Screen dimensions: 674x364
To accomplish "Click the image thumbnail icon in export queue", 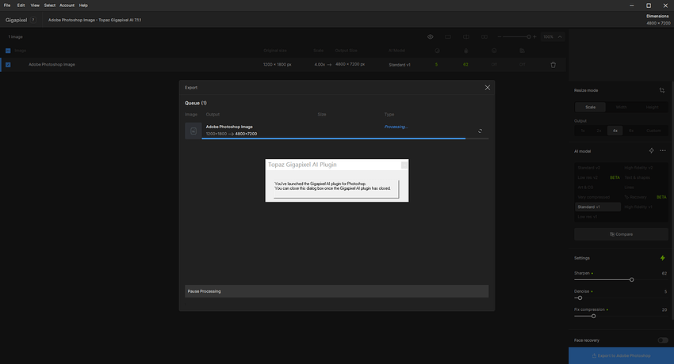I will click(x=193, y=131).
